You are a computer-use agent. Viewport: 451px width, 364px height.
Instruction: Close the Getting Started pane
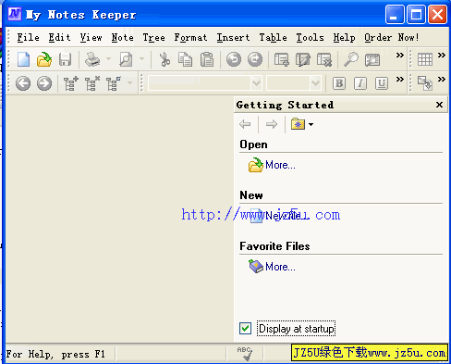(x=440, y=105)
